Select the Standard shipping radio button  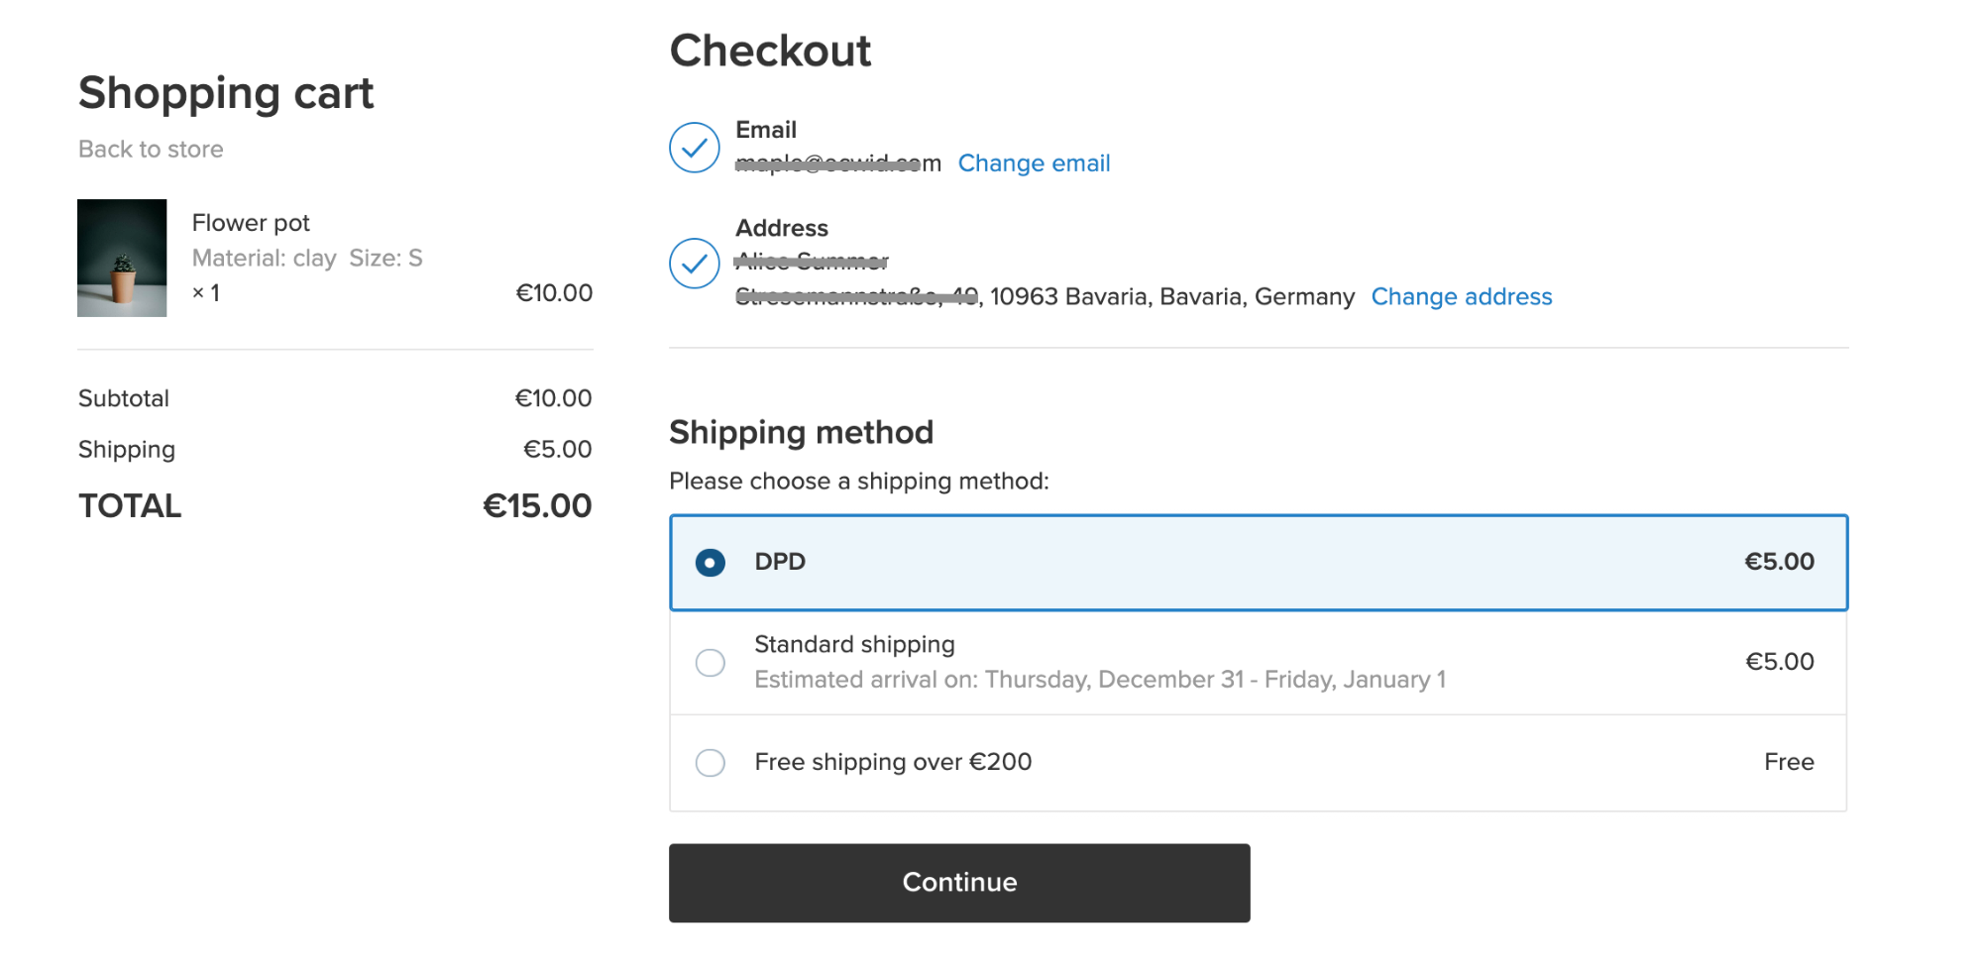[x=710, y=663]
